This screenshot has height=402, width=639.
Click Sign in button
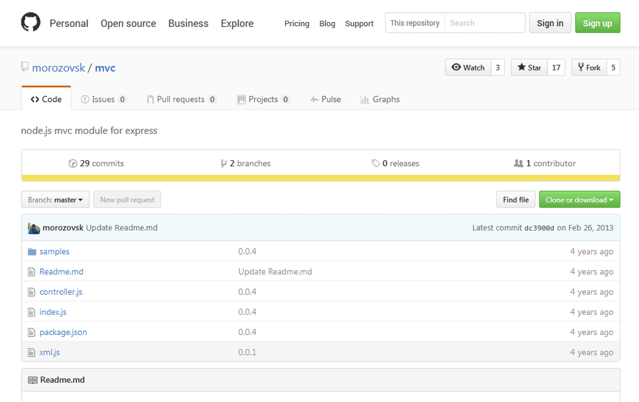click(x=550, y=23)
